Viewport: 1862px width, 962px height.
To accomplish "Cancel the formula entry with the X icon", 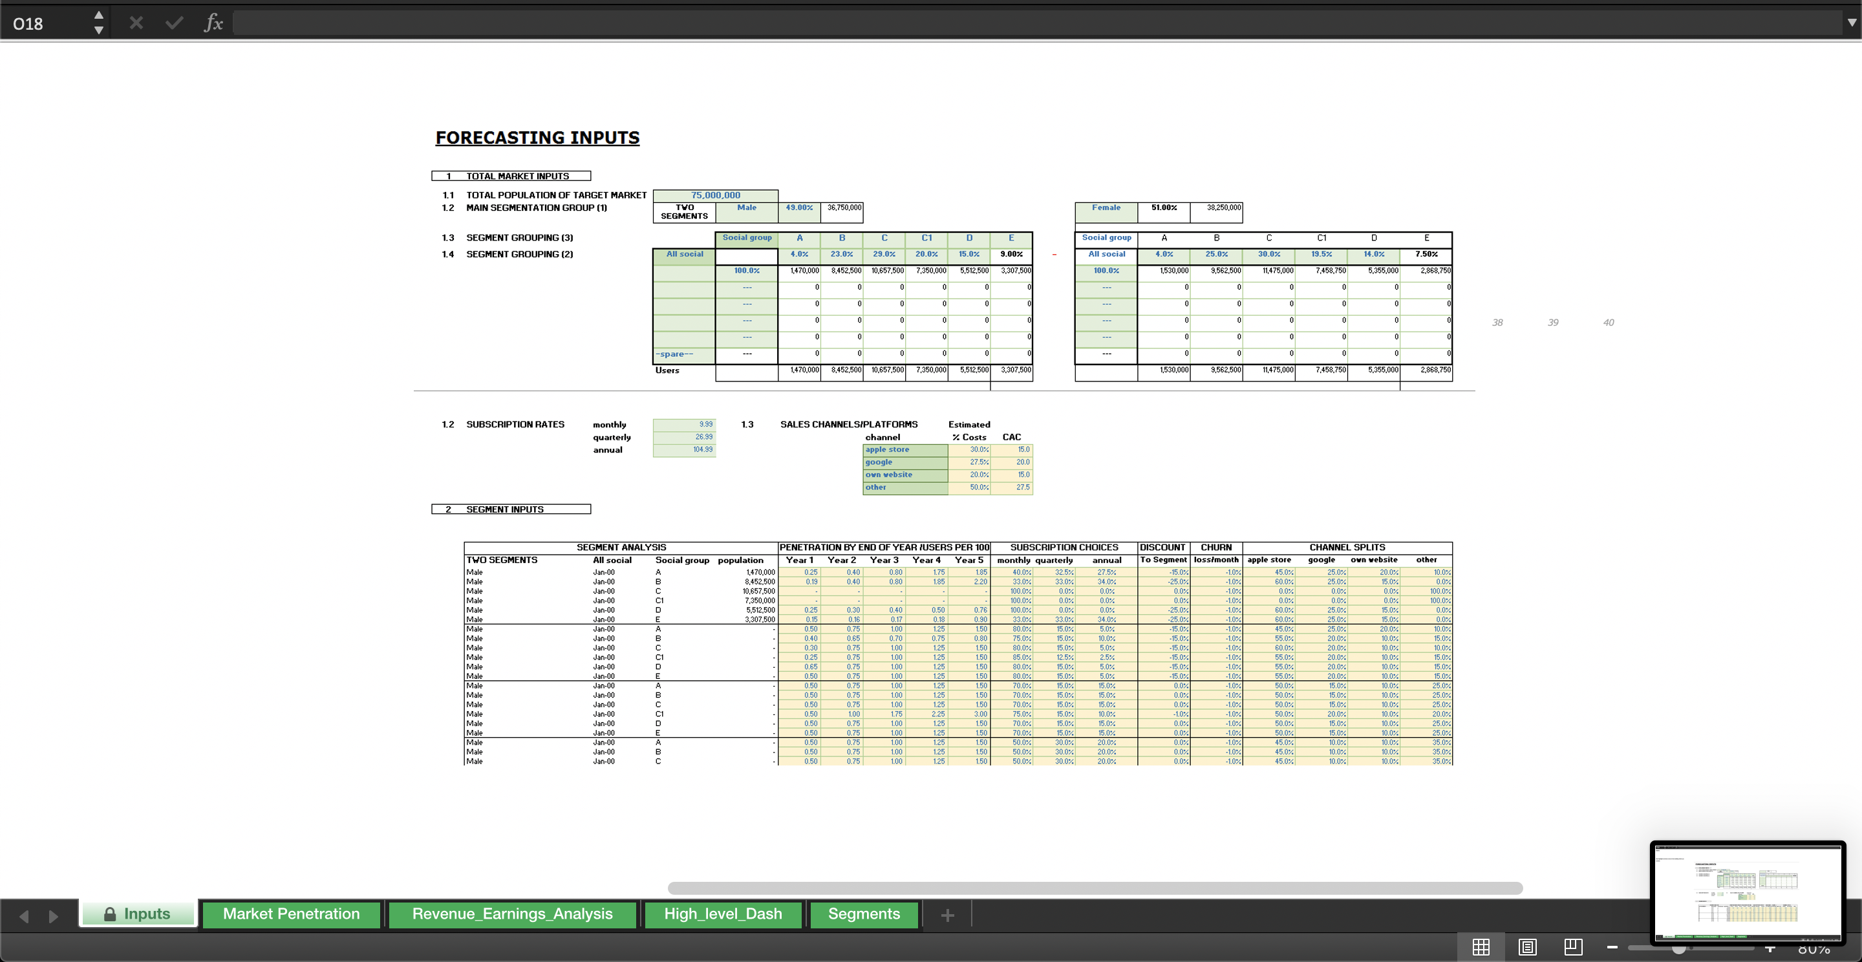I will coord(136,23).
